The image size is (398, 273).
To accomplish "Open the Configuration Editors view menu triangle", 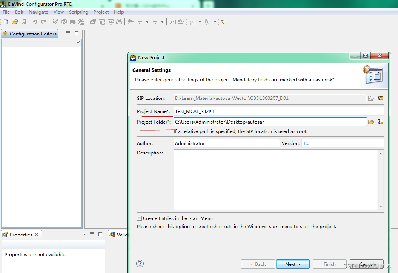I will click(78, 42).
